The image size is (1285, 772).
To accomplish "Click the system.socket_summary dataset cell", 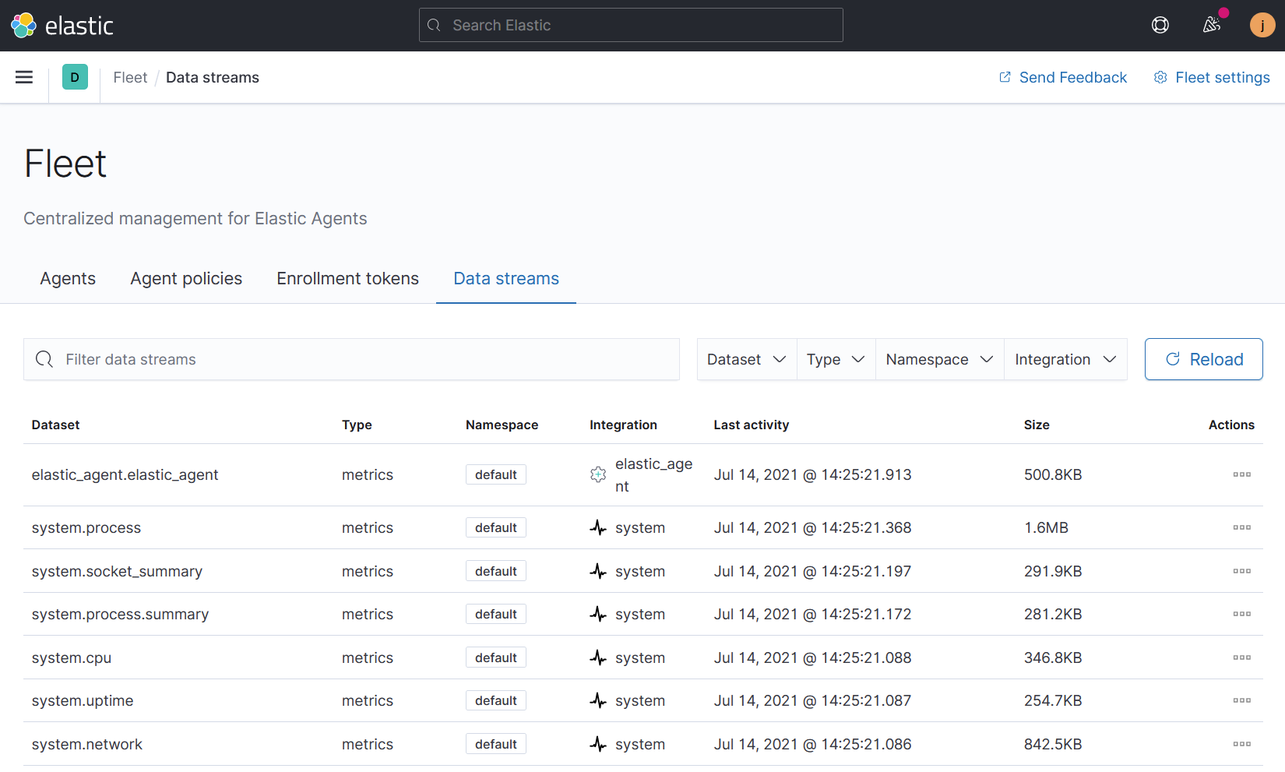I will (117, 571).
